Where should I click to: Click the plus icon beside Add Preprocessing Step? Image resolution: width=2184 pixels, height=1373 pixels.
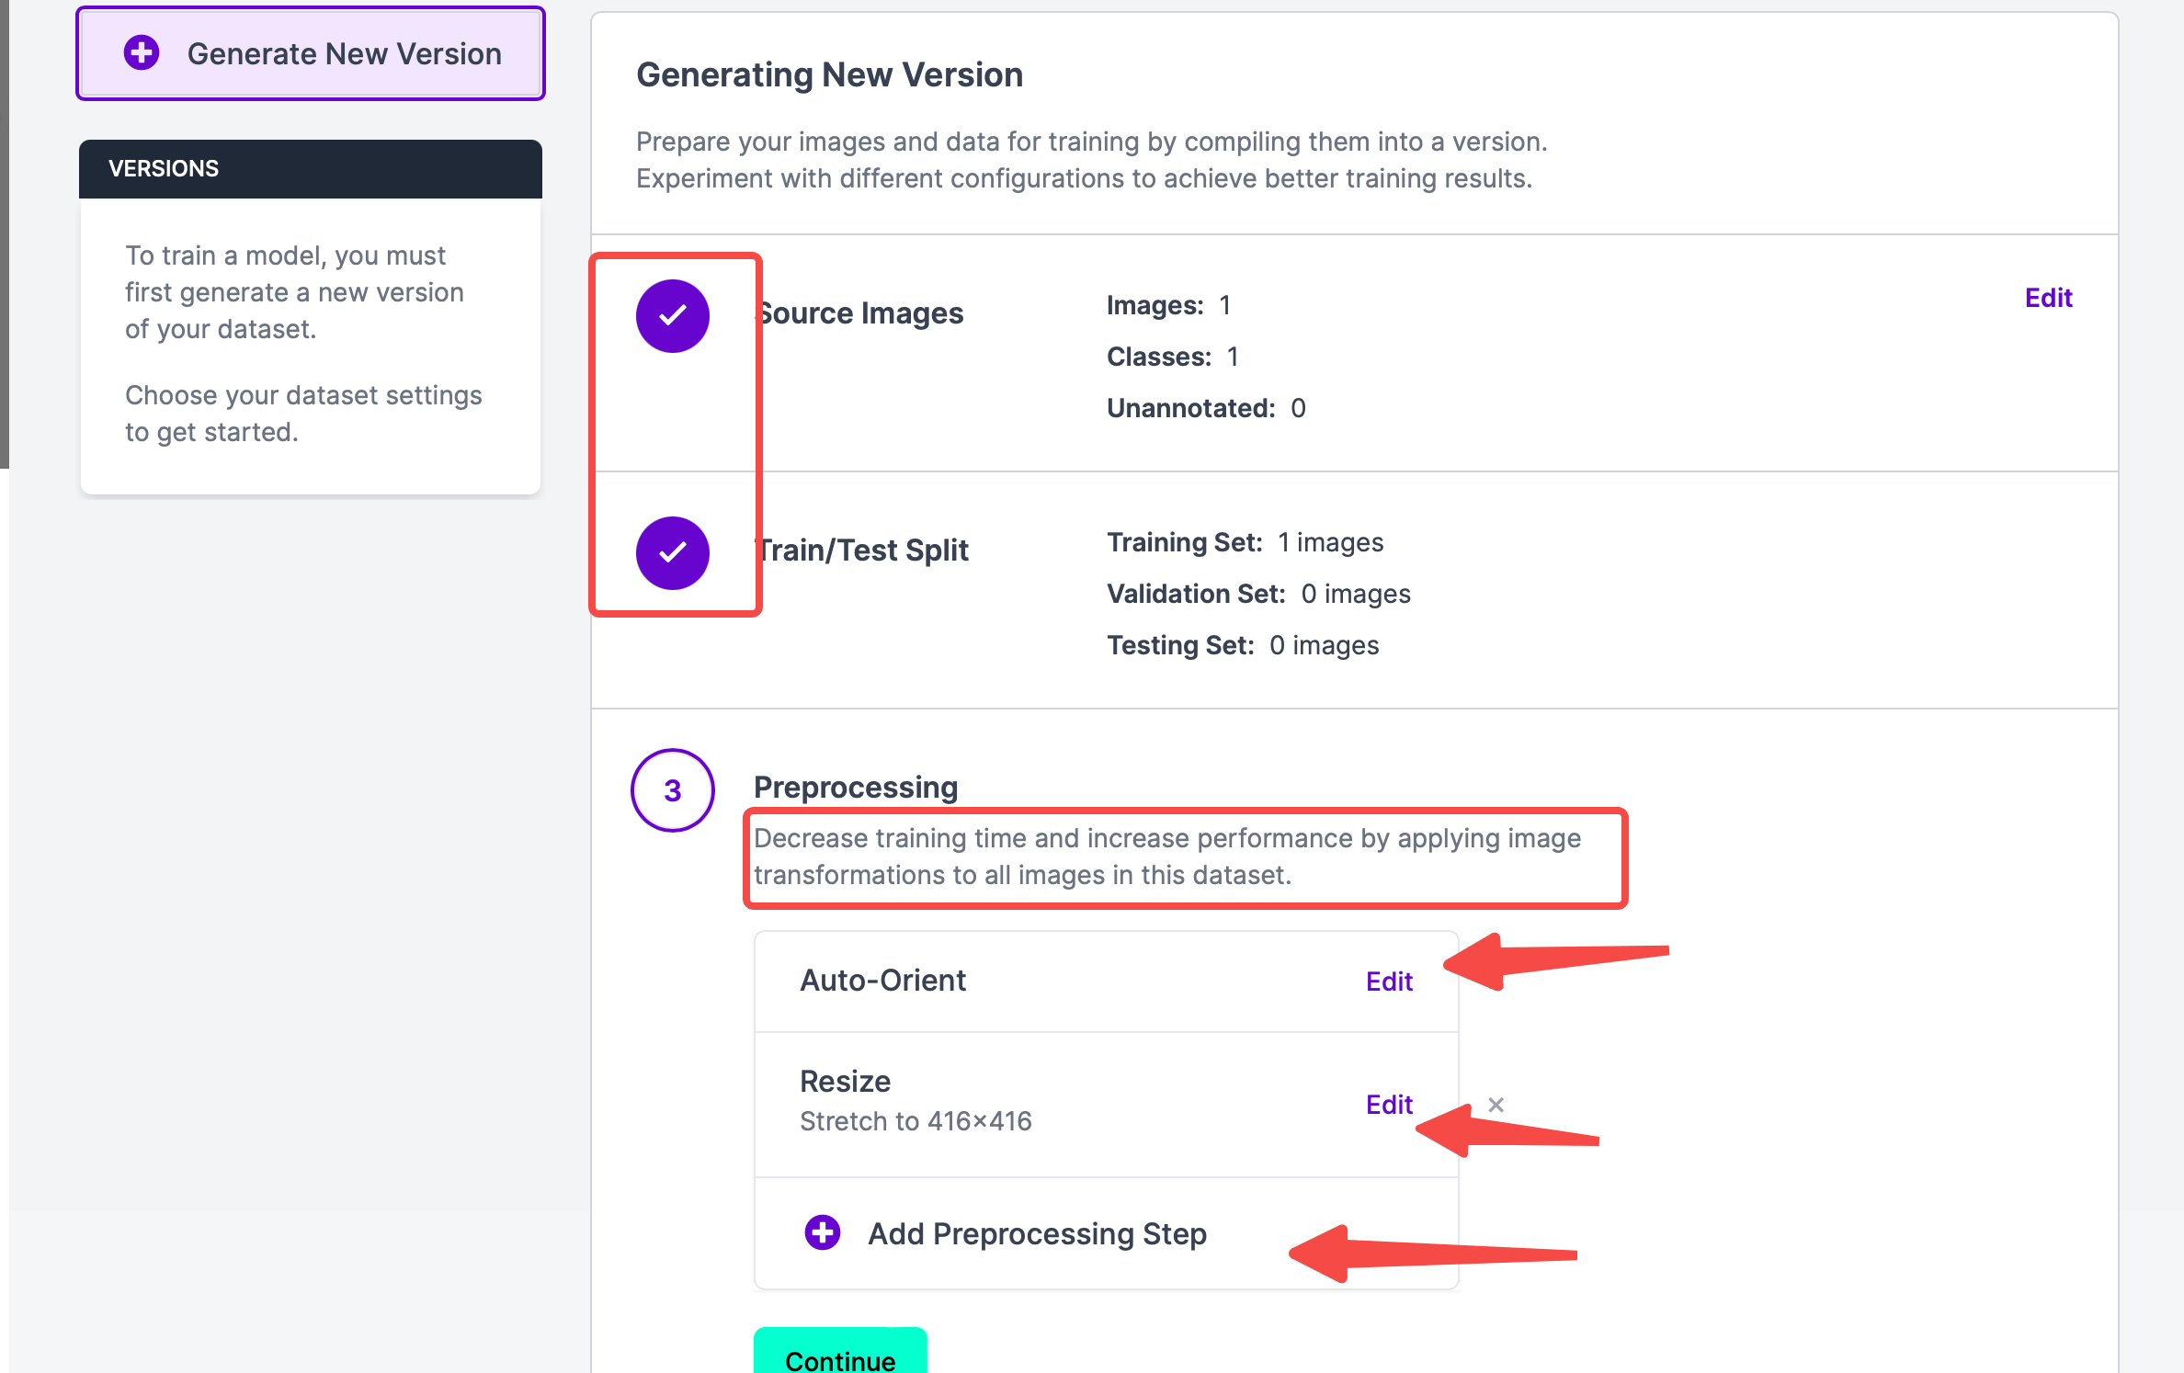pos(822,1233)
